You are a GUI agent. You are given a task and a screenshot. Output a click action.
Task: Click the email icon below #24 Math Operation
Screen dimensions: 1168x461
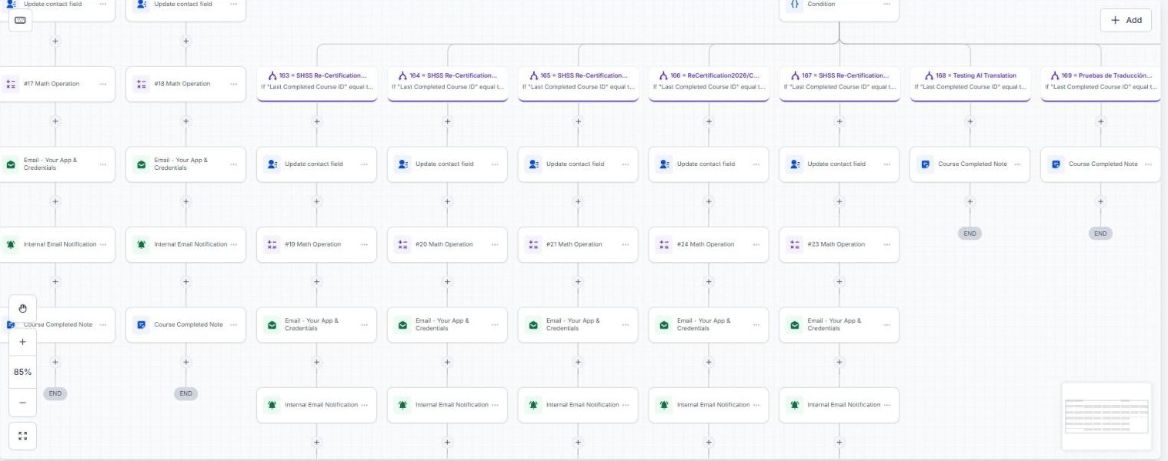664,325
